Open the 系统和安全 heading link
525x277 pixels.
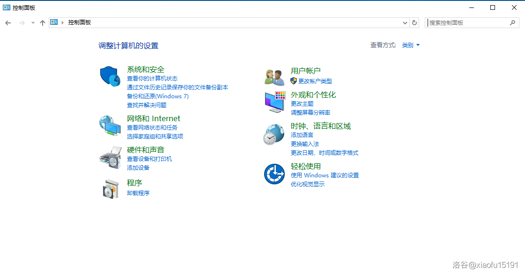(146, 70)
